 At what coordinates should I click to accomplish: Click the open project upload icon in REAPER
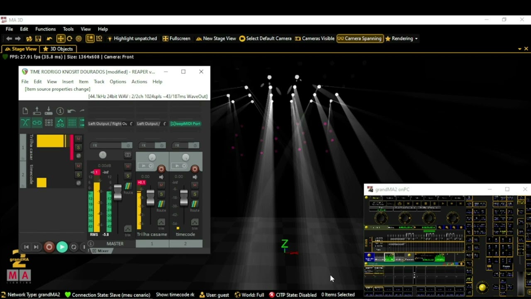coord(37,110)
